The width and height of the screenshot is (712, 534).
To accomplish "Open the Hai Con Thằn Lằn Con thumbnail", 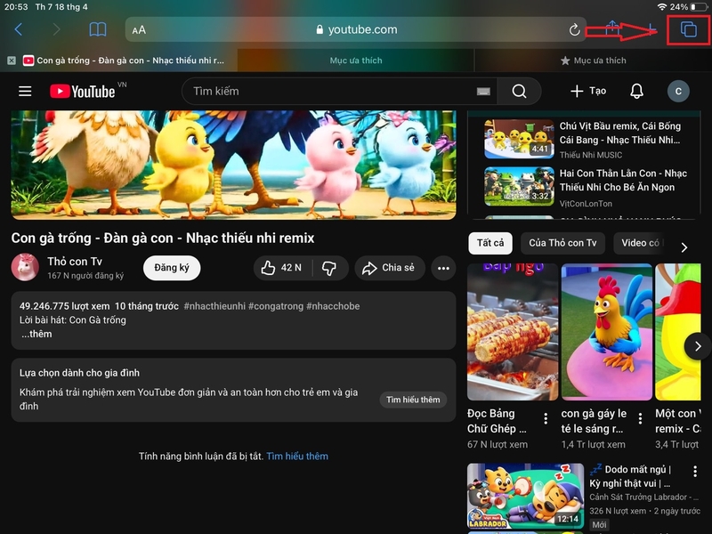I will pos(519,187).
